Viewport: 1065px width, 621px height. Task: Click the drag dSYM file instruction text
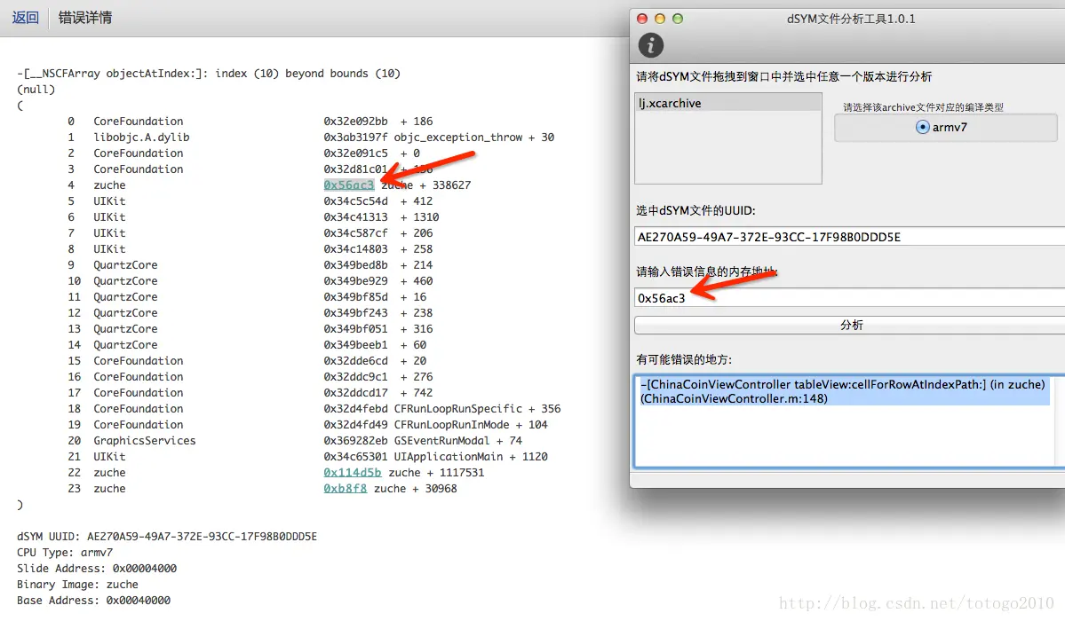[783, 76]
